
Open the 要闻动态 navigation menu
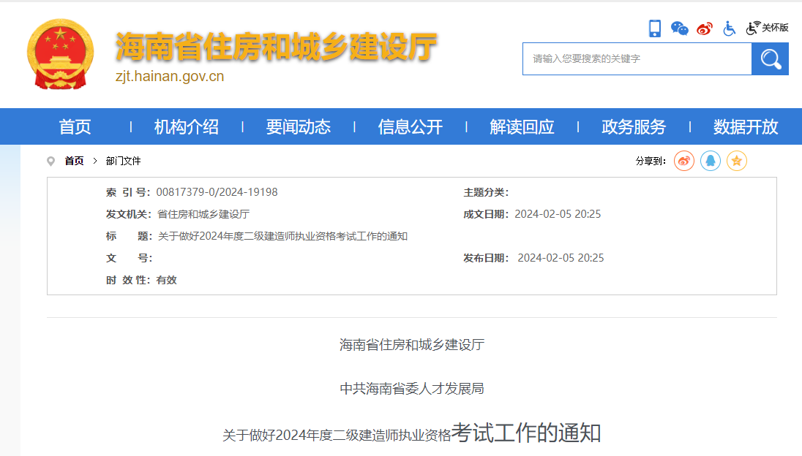point(299,126)
